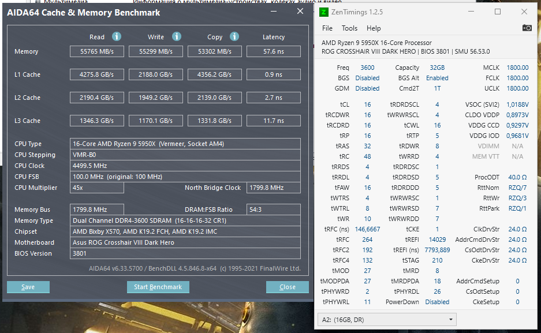Screen dimensions: 541x333
Task: Click the VSOC (SVI2) 1,0188V value
Action: [517, 104]
